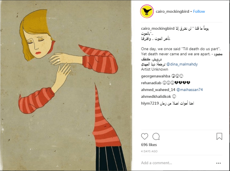
Task: Open rehanadiab commenter profile
Action: [151, 83]
